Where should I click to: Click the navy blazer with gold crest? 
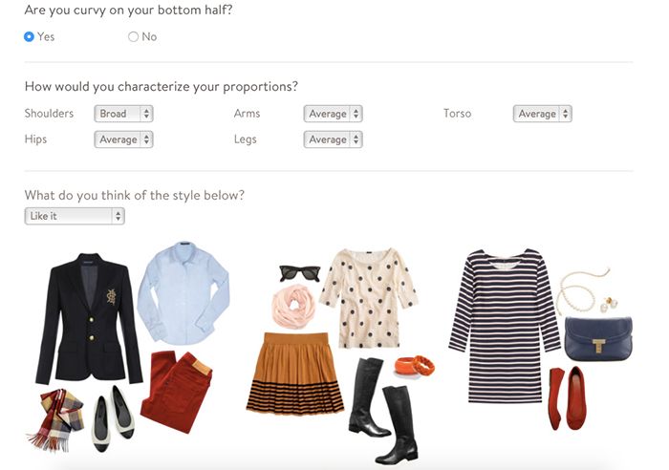pos(89,319)
